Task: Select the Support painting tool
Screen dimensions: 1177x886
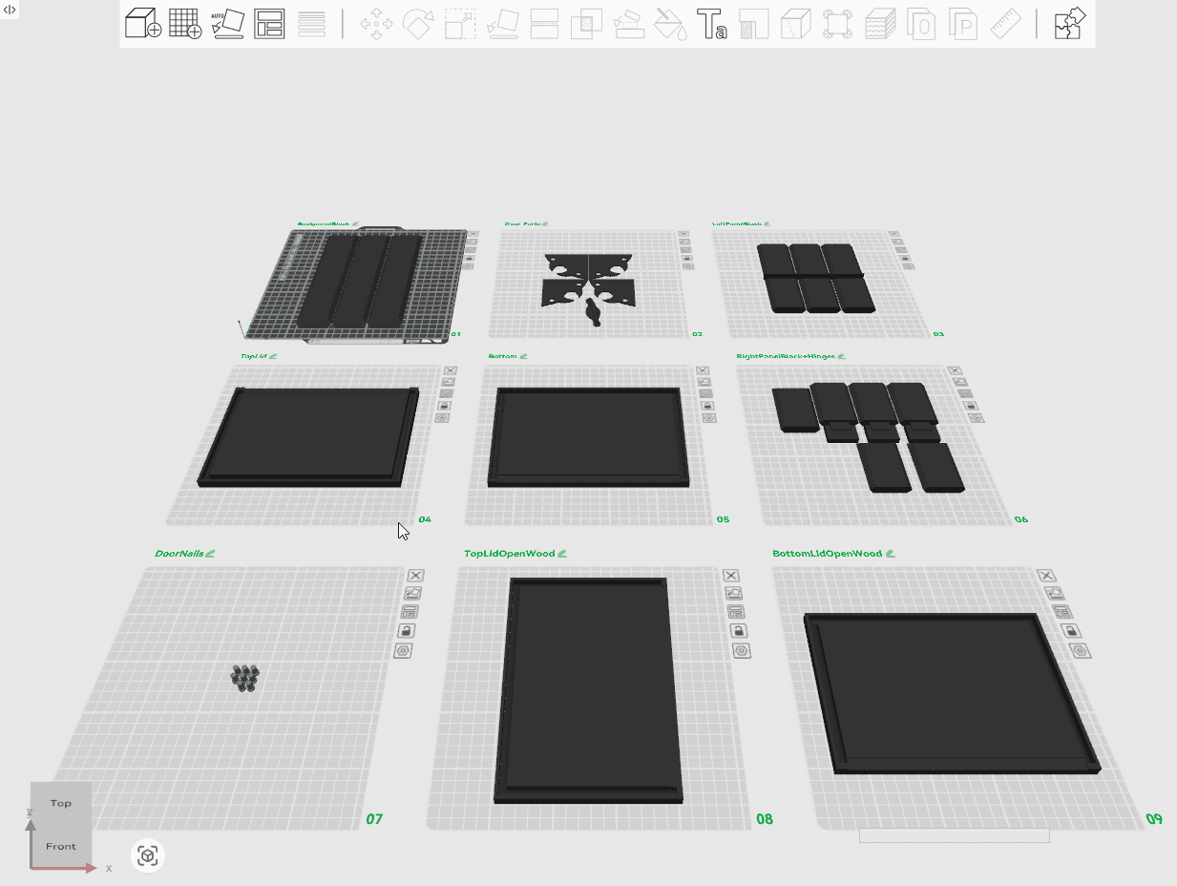Action: [x=628, y=24]
